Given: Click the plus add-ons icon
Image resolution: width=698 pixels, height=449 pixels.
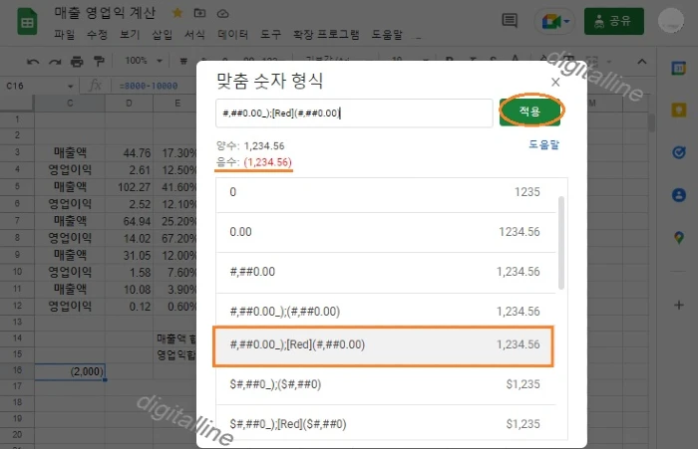Looking at the screenshot, I should (x=678, y=305).
